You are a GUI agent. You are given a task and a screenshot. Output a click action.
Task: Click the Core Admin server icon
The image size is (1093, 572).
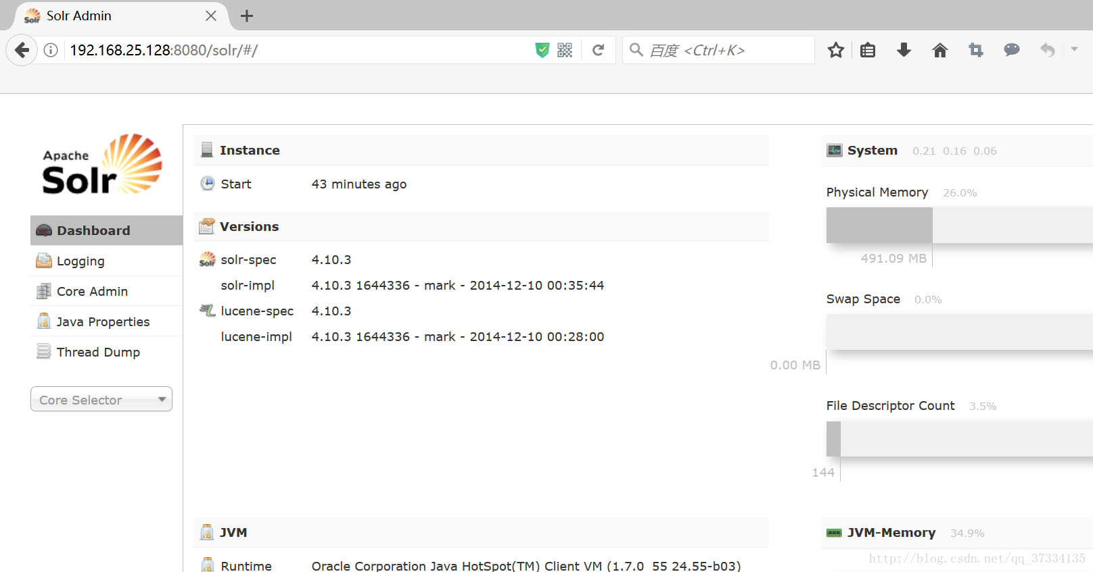44,291
